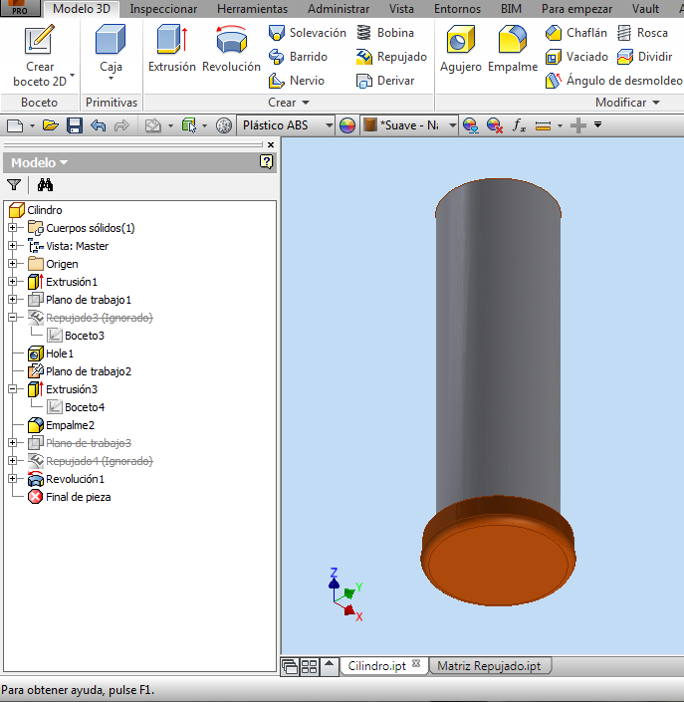This screenshot has height=702, width=684.
Task: Collapse the Extrusión3 node
Action: 13,389
